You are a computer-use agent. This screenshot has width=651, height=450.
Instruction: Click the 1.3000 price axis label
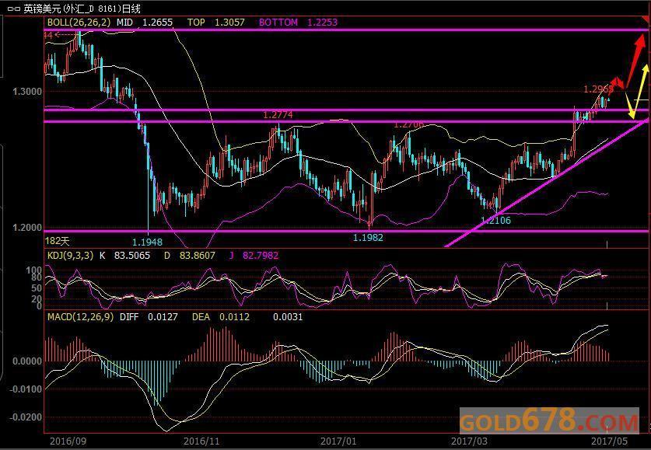27,91
